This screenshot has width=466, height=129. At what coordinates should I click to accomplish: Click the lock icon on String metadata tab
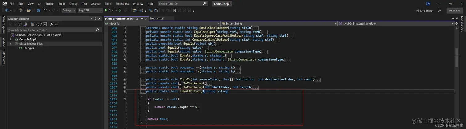136,19
